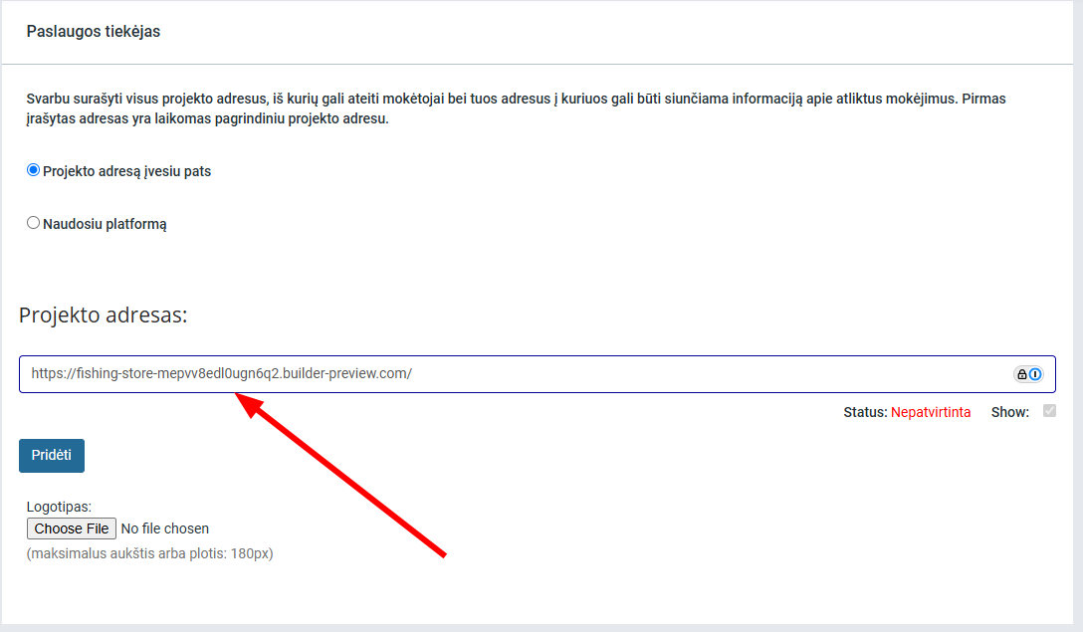The height and width of the screenshot is (632, 1083).
Task: Click the 'Projekto adresas:' heading
Action: 104,316
